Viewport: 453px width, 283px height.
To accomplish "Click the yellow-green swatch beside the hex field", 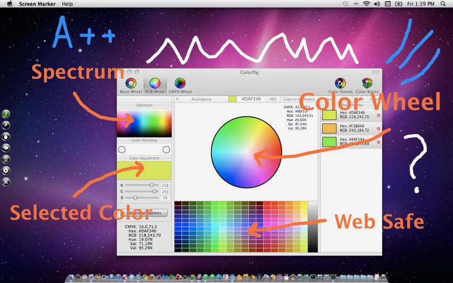I will pos(232,99).
